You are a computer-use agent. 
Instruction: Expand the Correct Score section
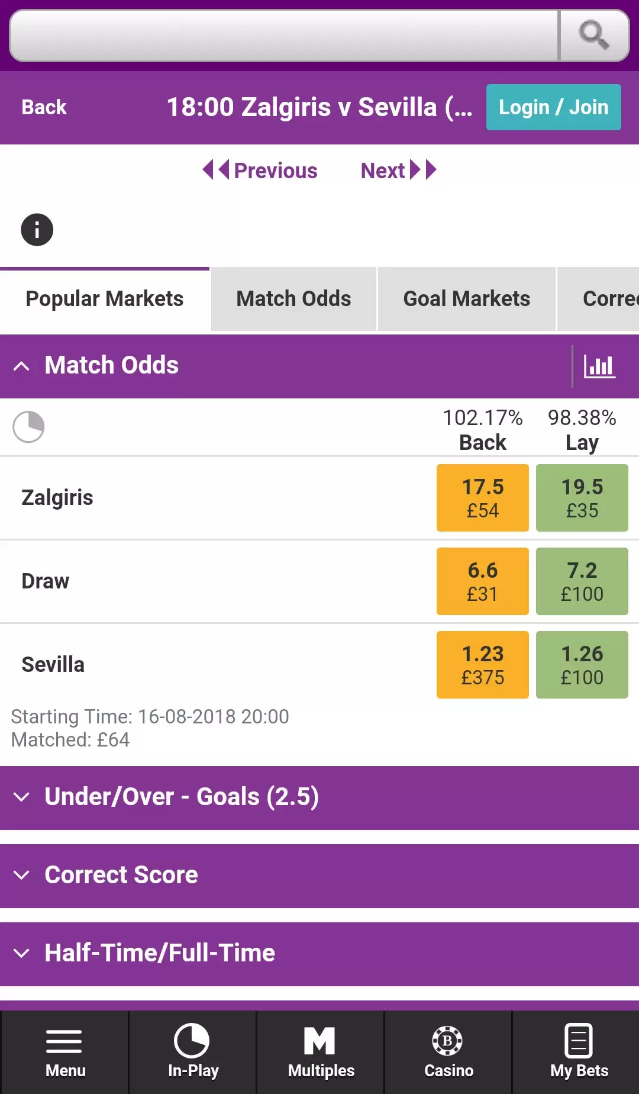pos(319,876)
